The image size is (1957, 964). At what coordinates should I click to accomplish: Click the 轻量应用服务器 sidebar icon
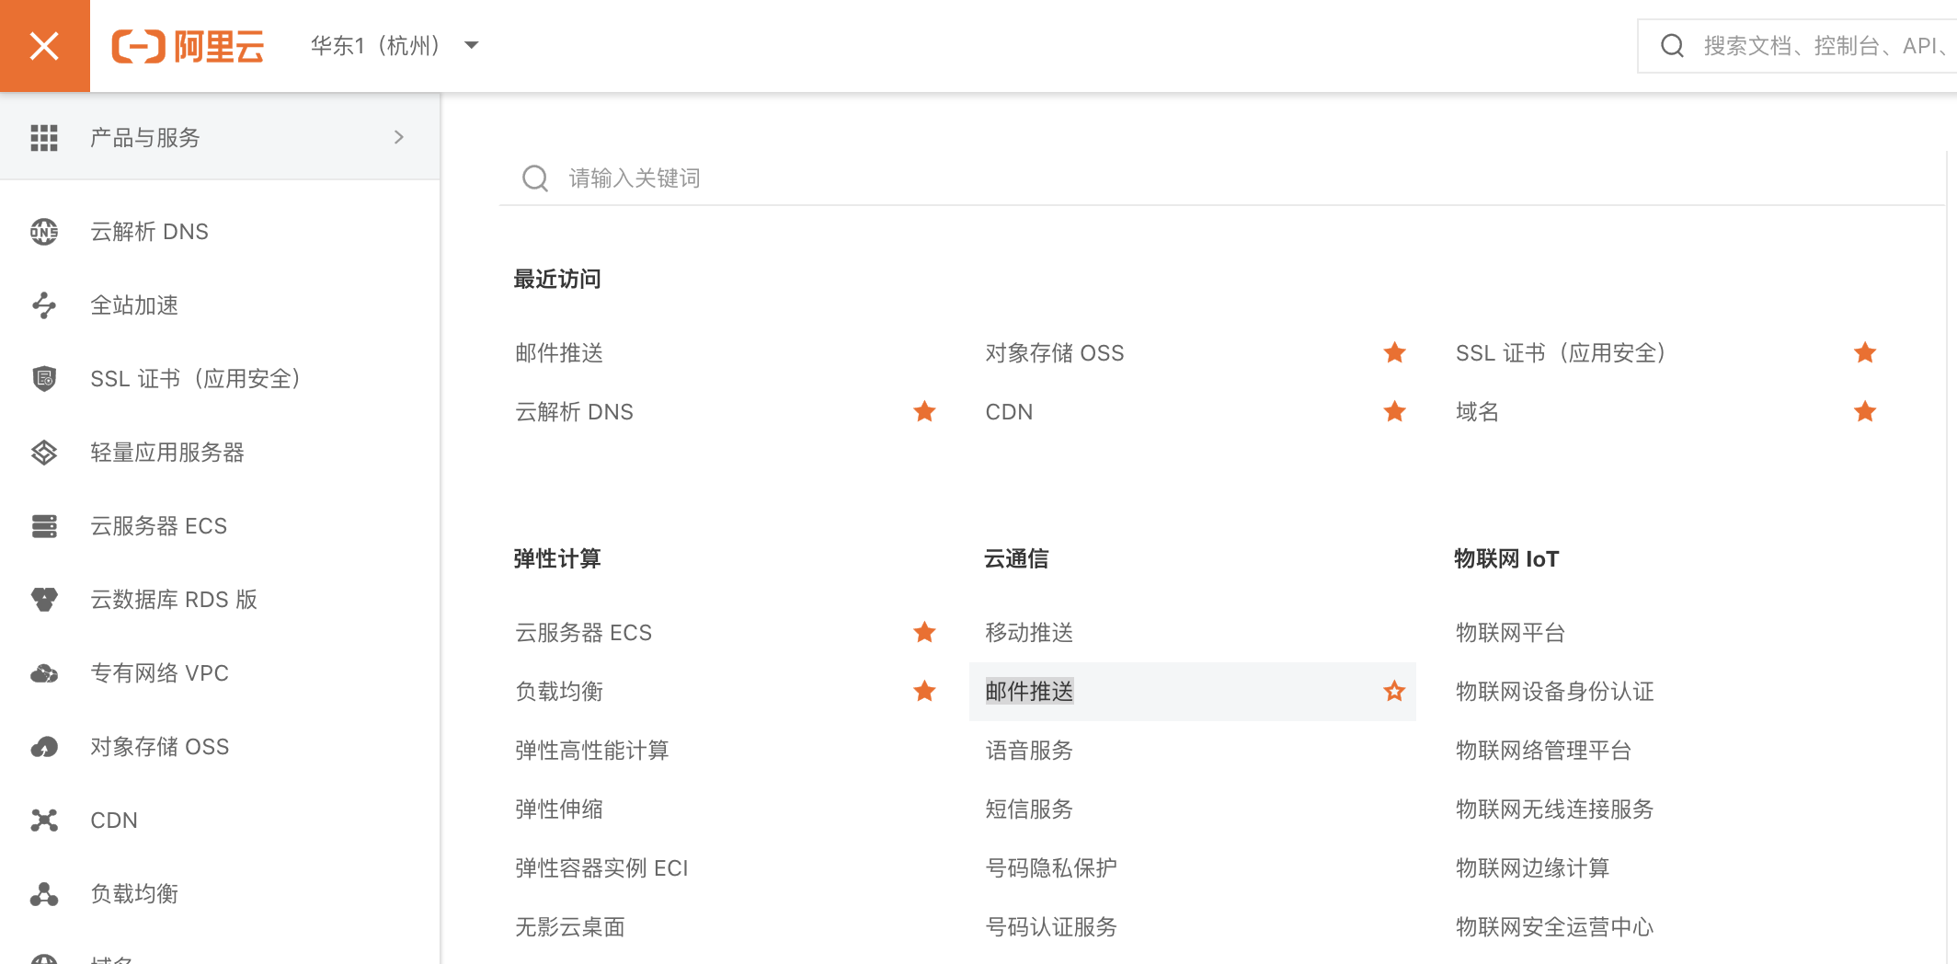pyautogui.click(x=44, y=453)
